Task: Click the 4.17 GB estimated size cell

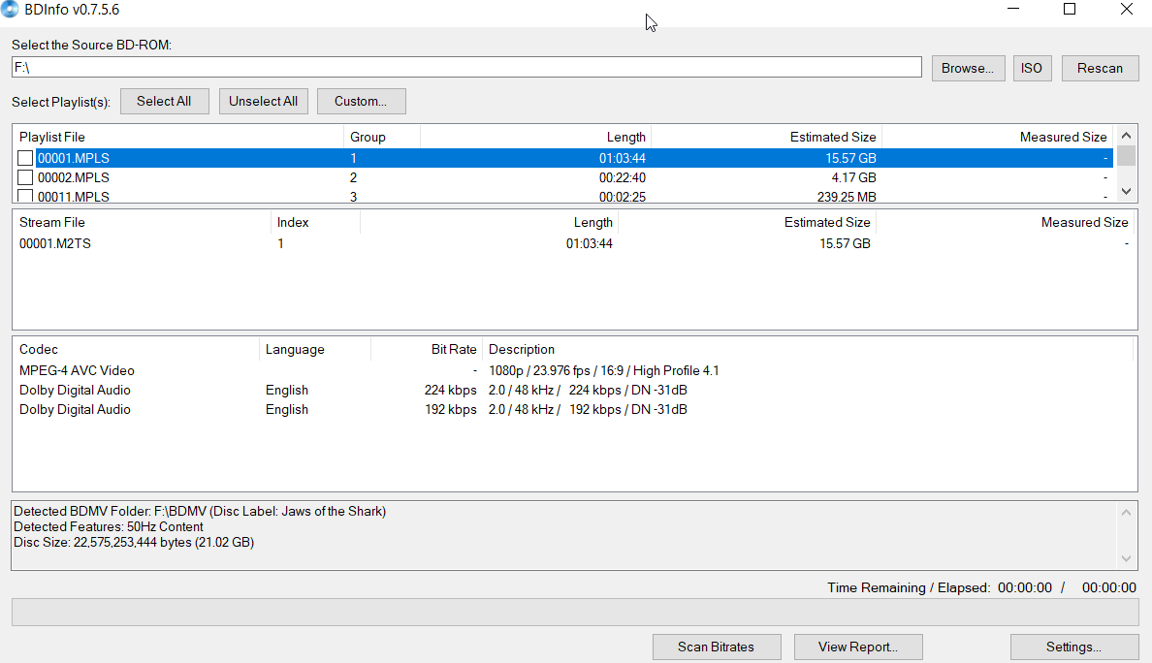Action: coord(853,177)
